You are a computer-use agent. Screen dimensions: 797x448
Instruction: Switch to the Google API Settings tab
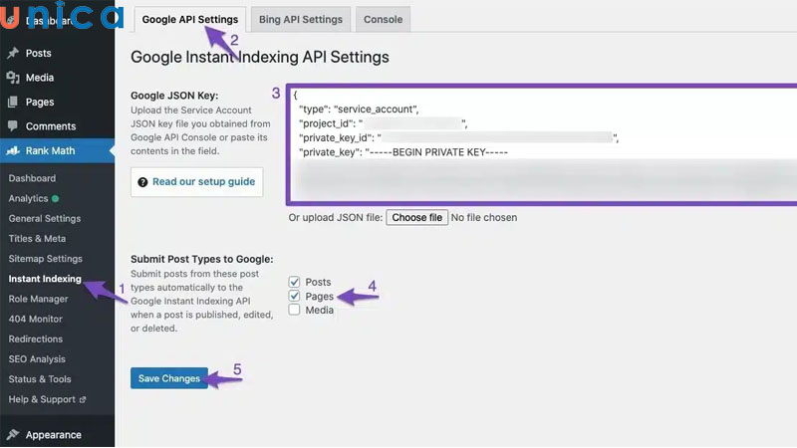(x=190, y=19)
